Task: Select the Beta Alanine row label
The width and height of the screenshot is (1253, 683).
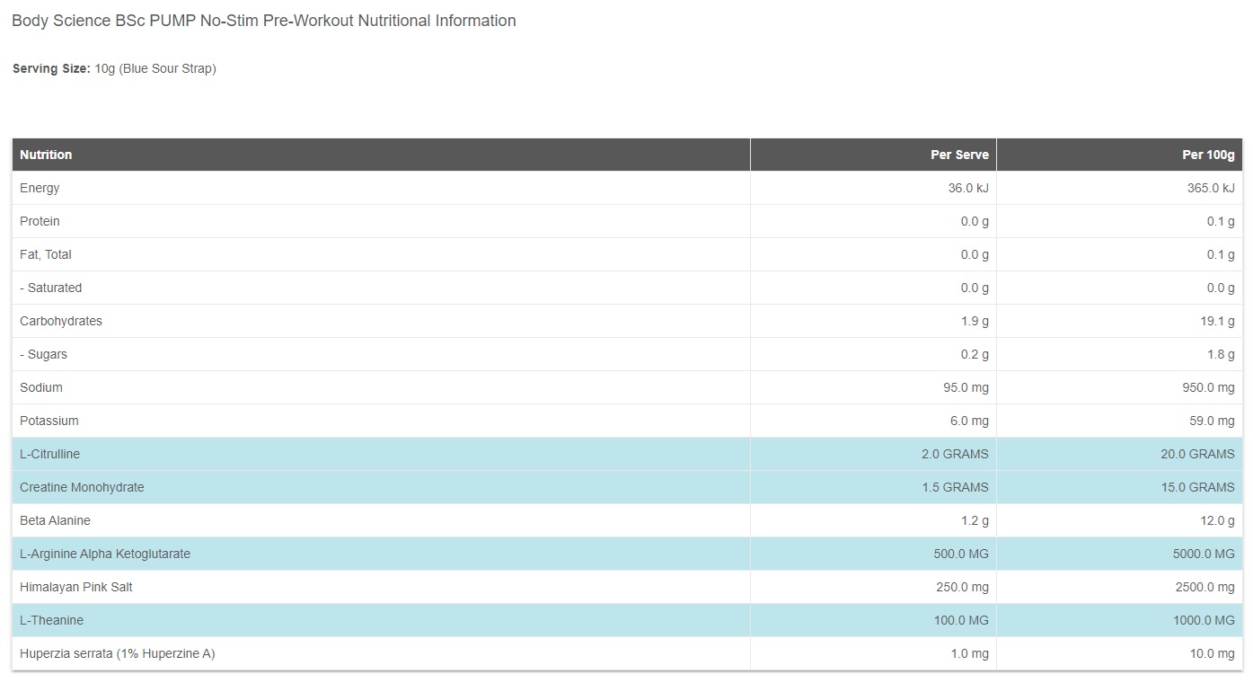Action: click(55, 520)
